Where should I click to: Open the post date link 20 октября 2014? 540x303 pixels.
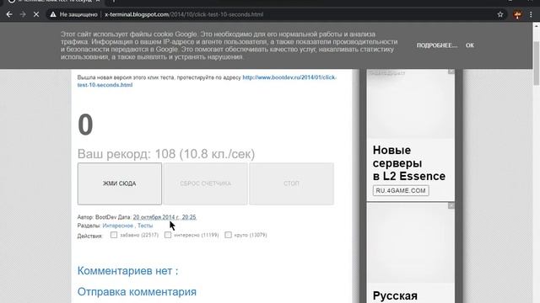(165, 217)
